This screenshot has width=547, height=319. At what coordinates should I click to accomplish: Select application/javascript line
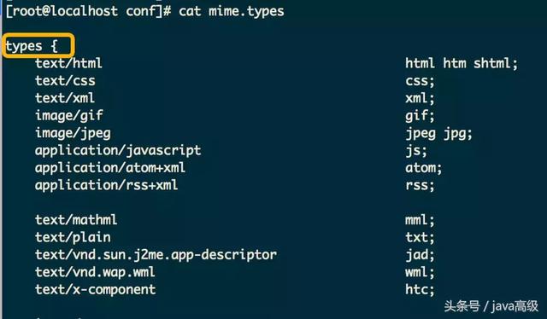[118, 151]
